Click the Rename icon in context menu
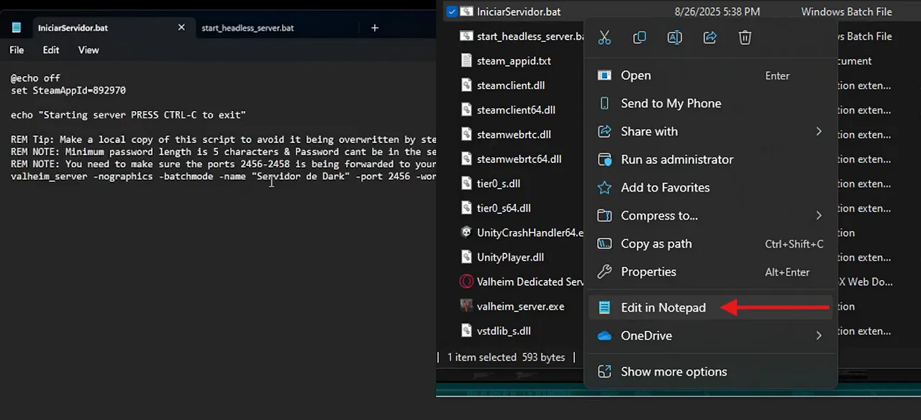This screenshot has height=420, width=921. pyautogui.click(x=675, y=37)
